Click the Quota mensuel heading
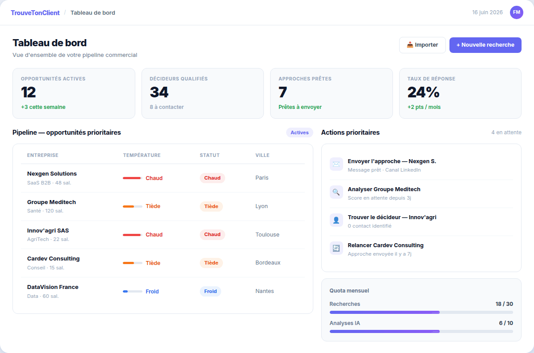Viewport: 534px width, 353px height. tap(349, 291)
